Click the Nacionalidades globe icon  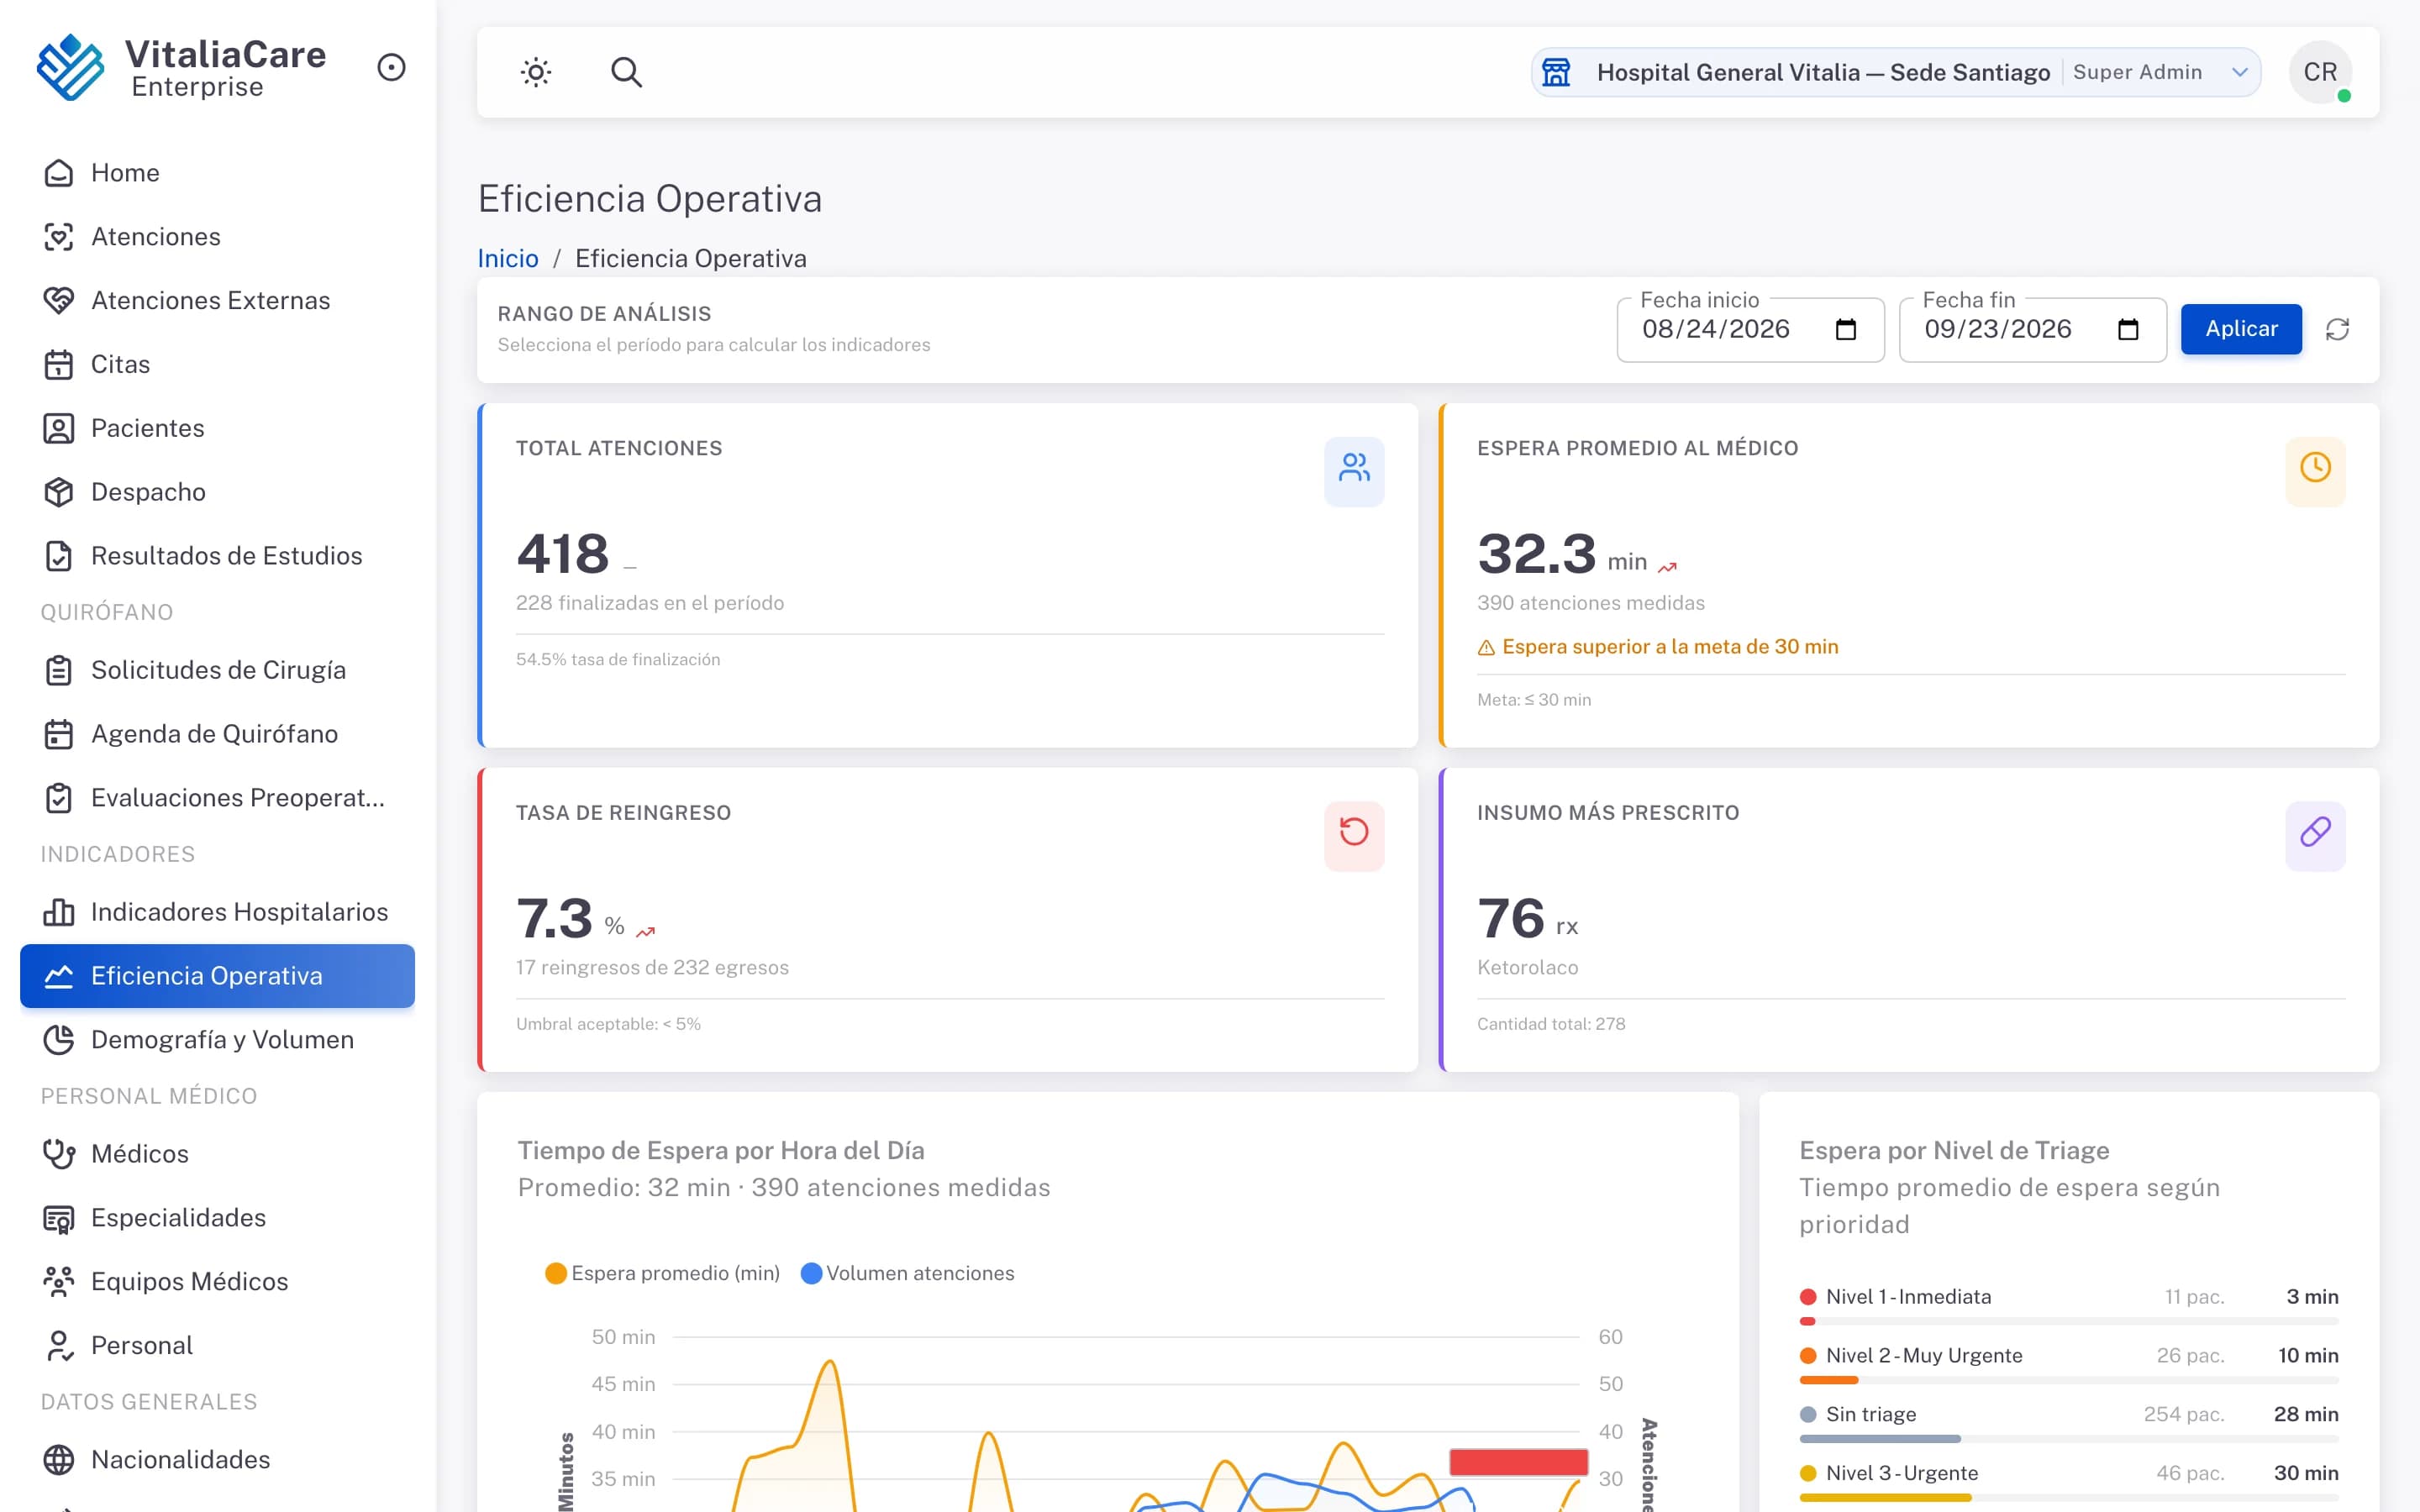(59, 1460)
